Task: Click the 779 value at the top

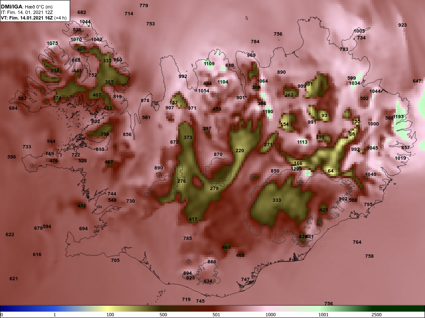Action: click(x=144, y=6)
